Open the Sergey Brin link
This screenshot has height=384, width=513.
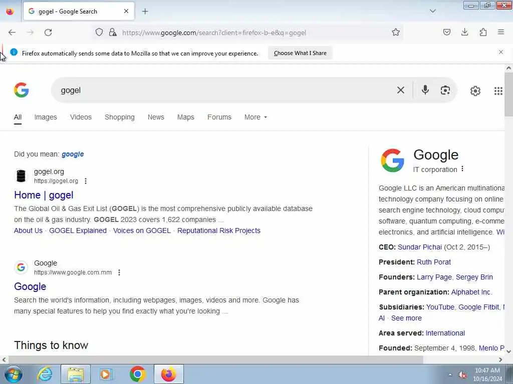(474, 277)
